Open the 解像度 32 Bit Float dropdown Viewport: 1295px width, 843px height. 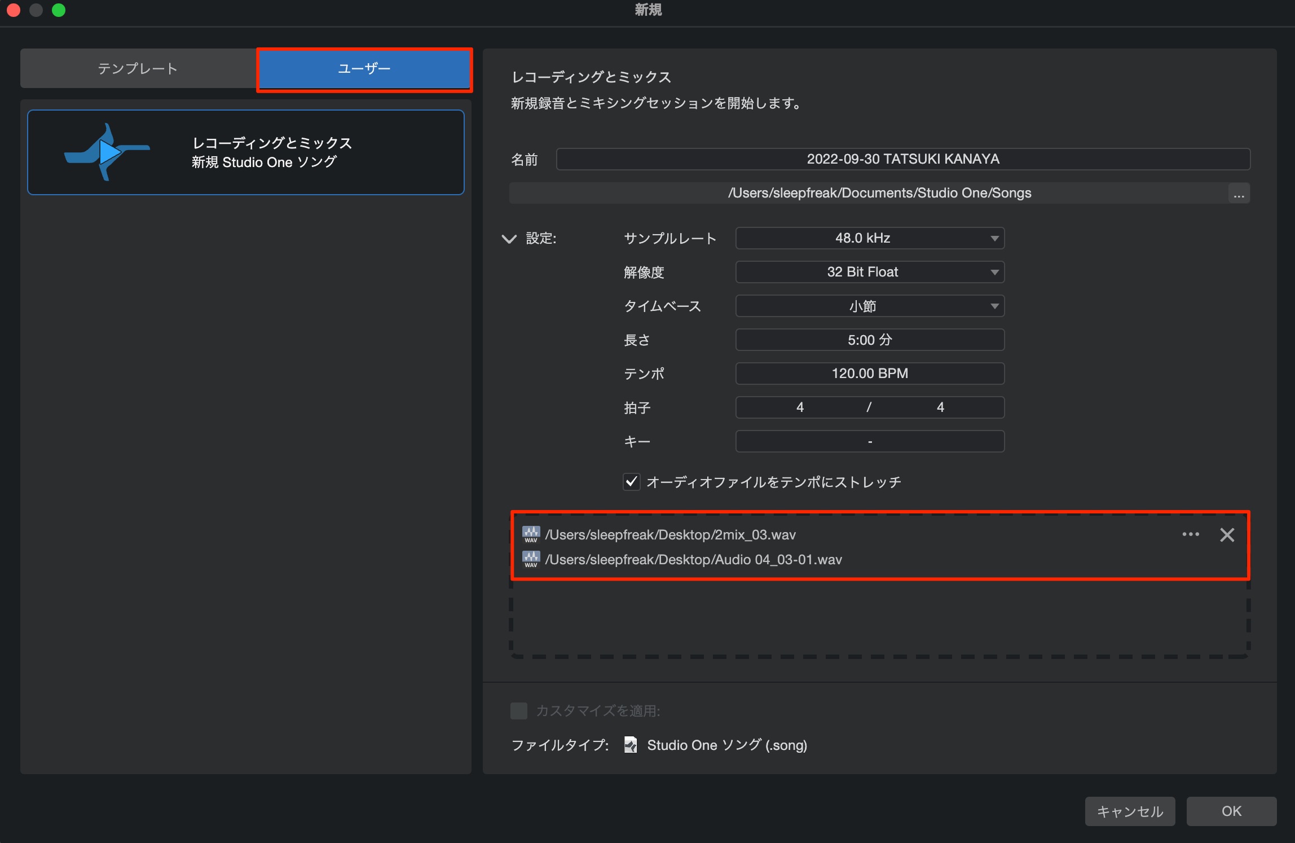pos(870,272)
